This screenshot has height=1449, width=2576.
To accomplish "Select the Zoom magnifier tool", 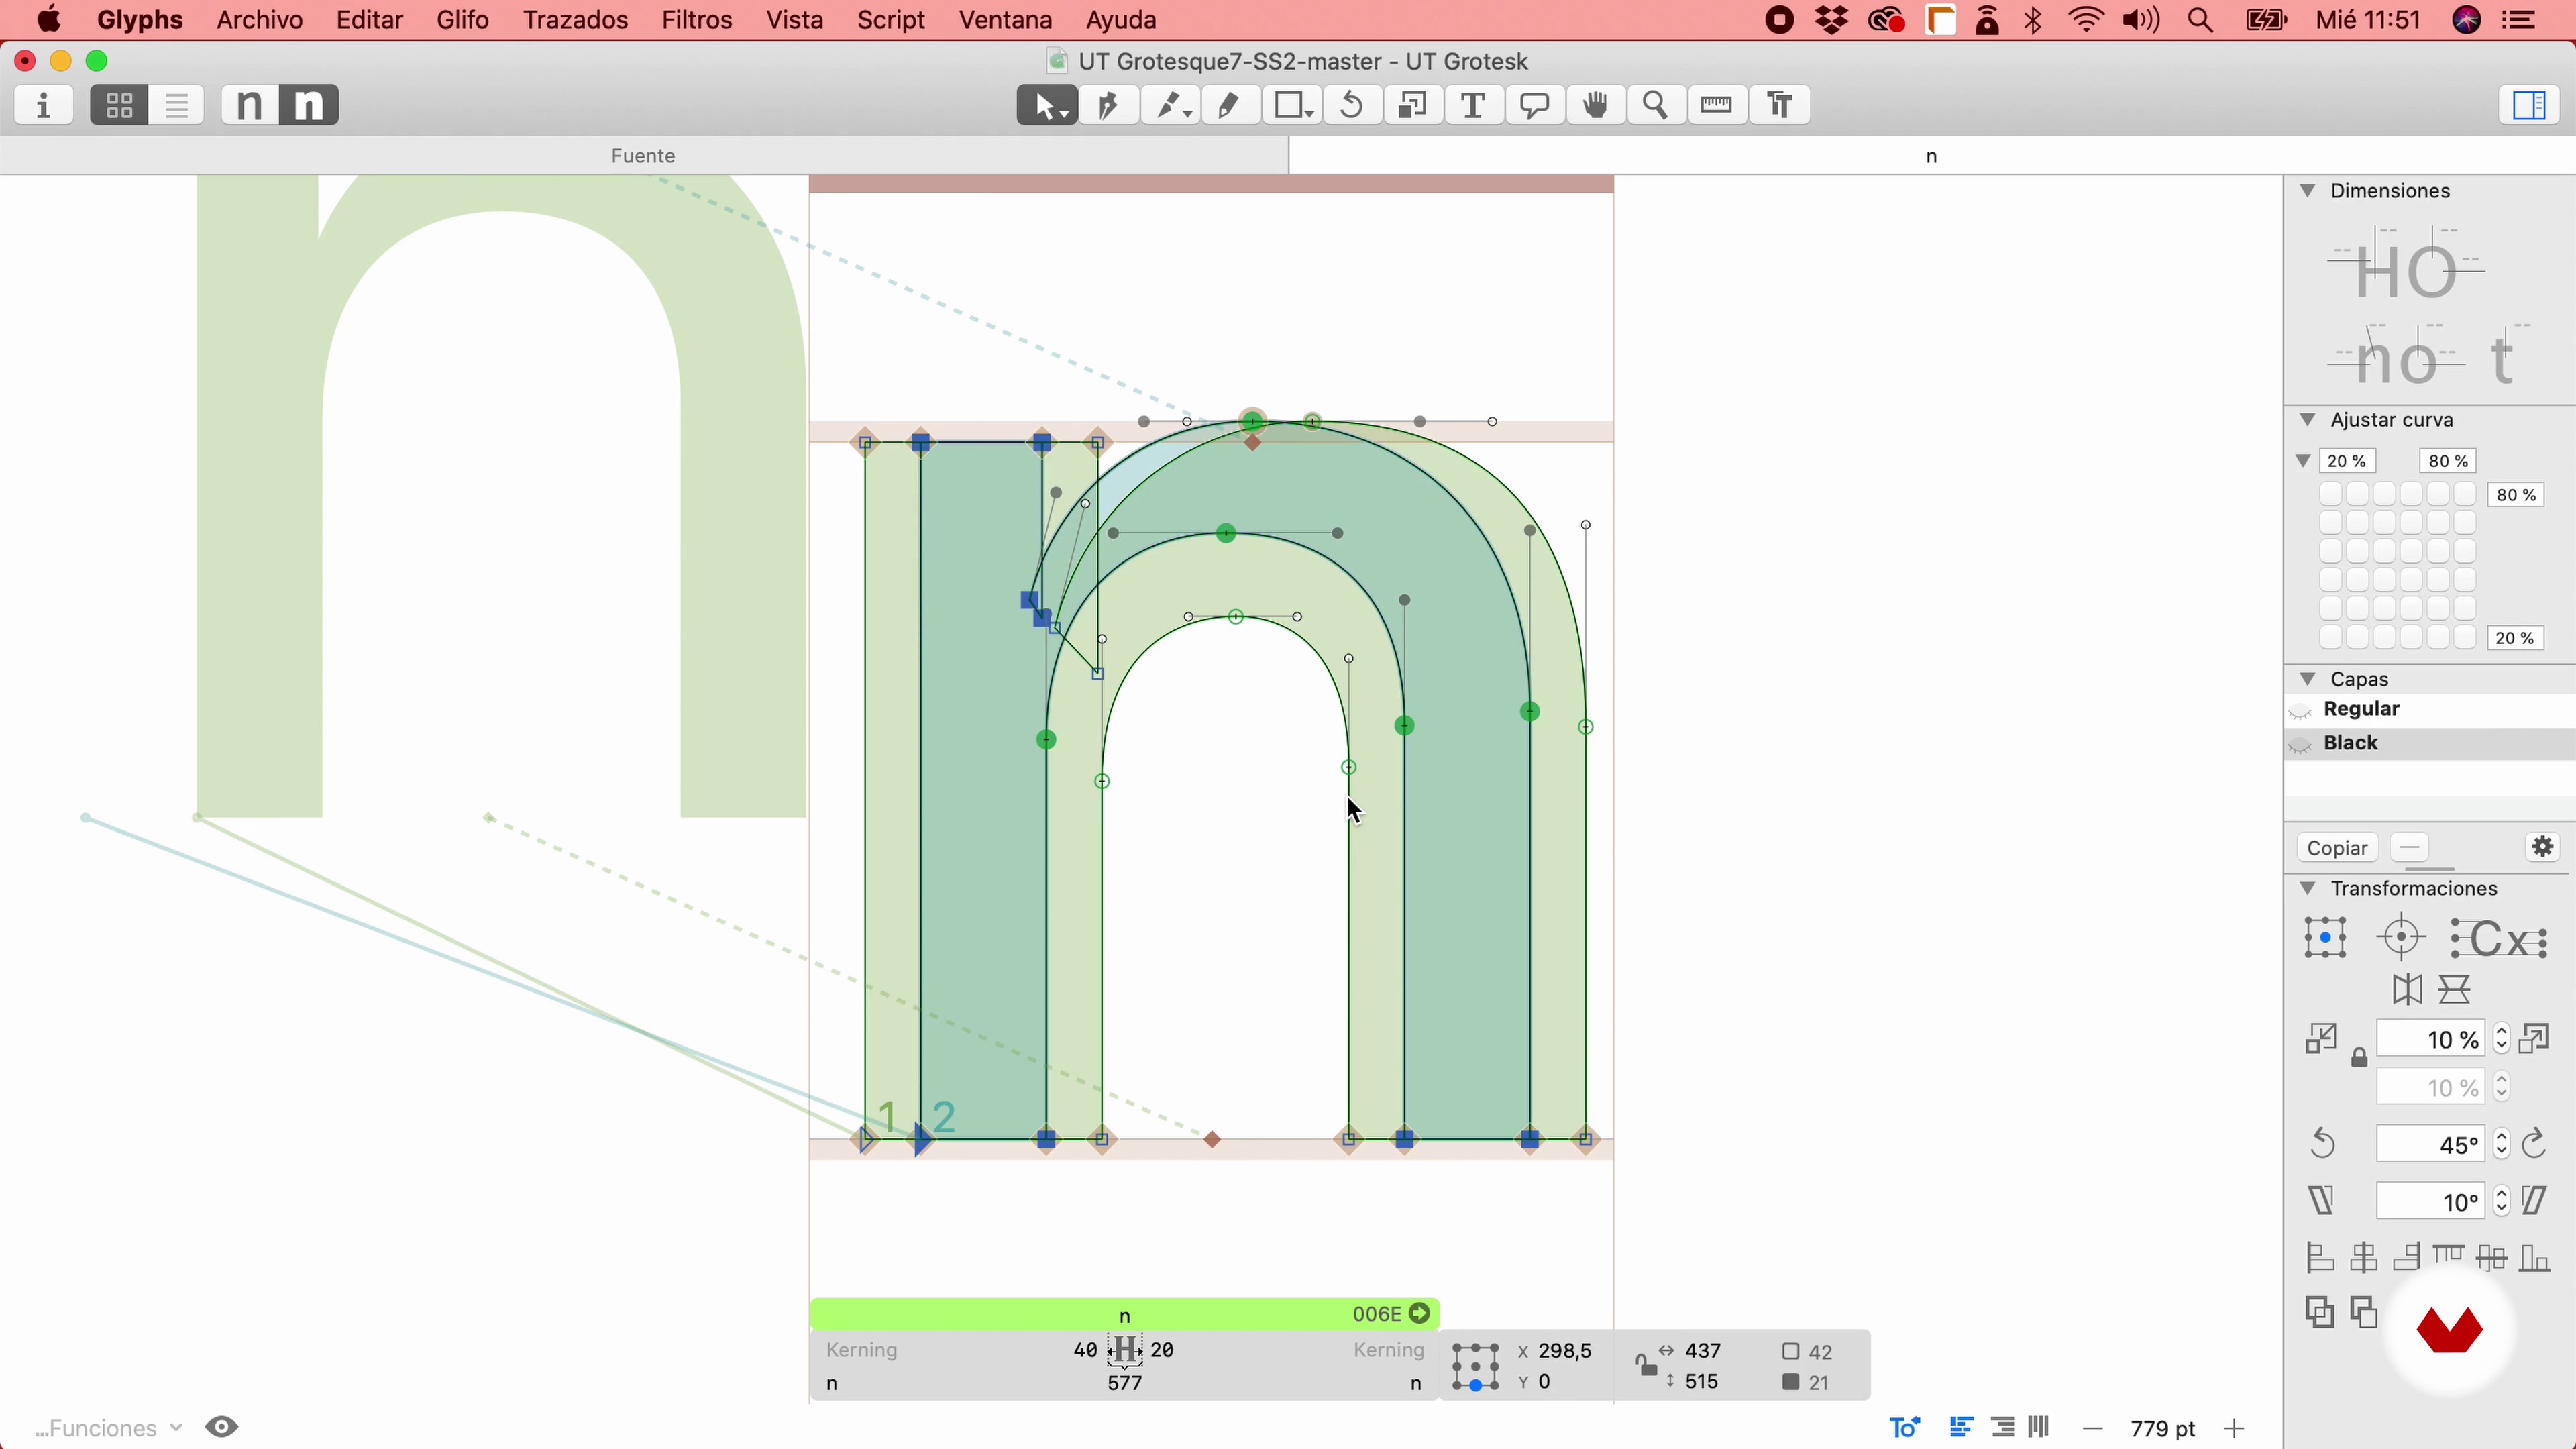I will [1656, 106].
